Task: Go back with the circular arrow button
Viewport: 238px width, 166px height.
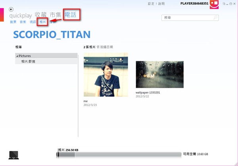Action: click(11, 9)
